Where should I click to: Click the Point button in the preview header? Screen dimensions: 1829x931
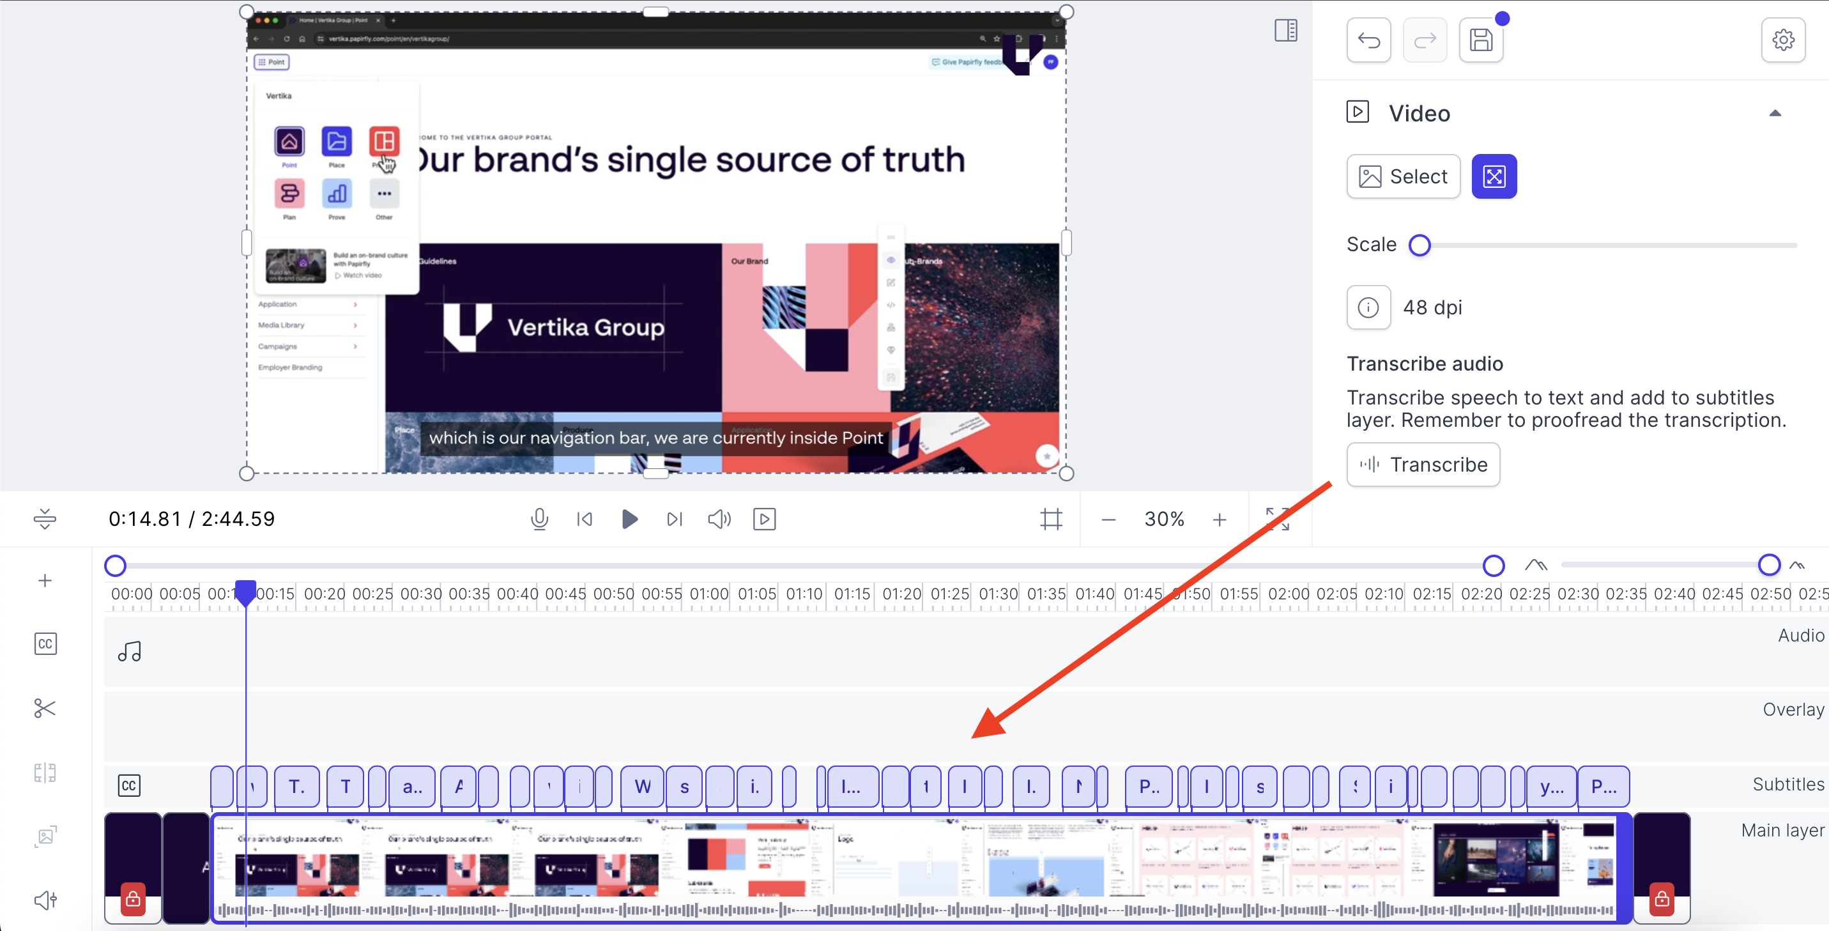(x=272, y=62)
